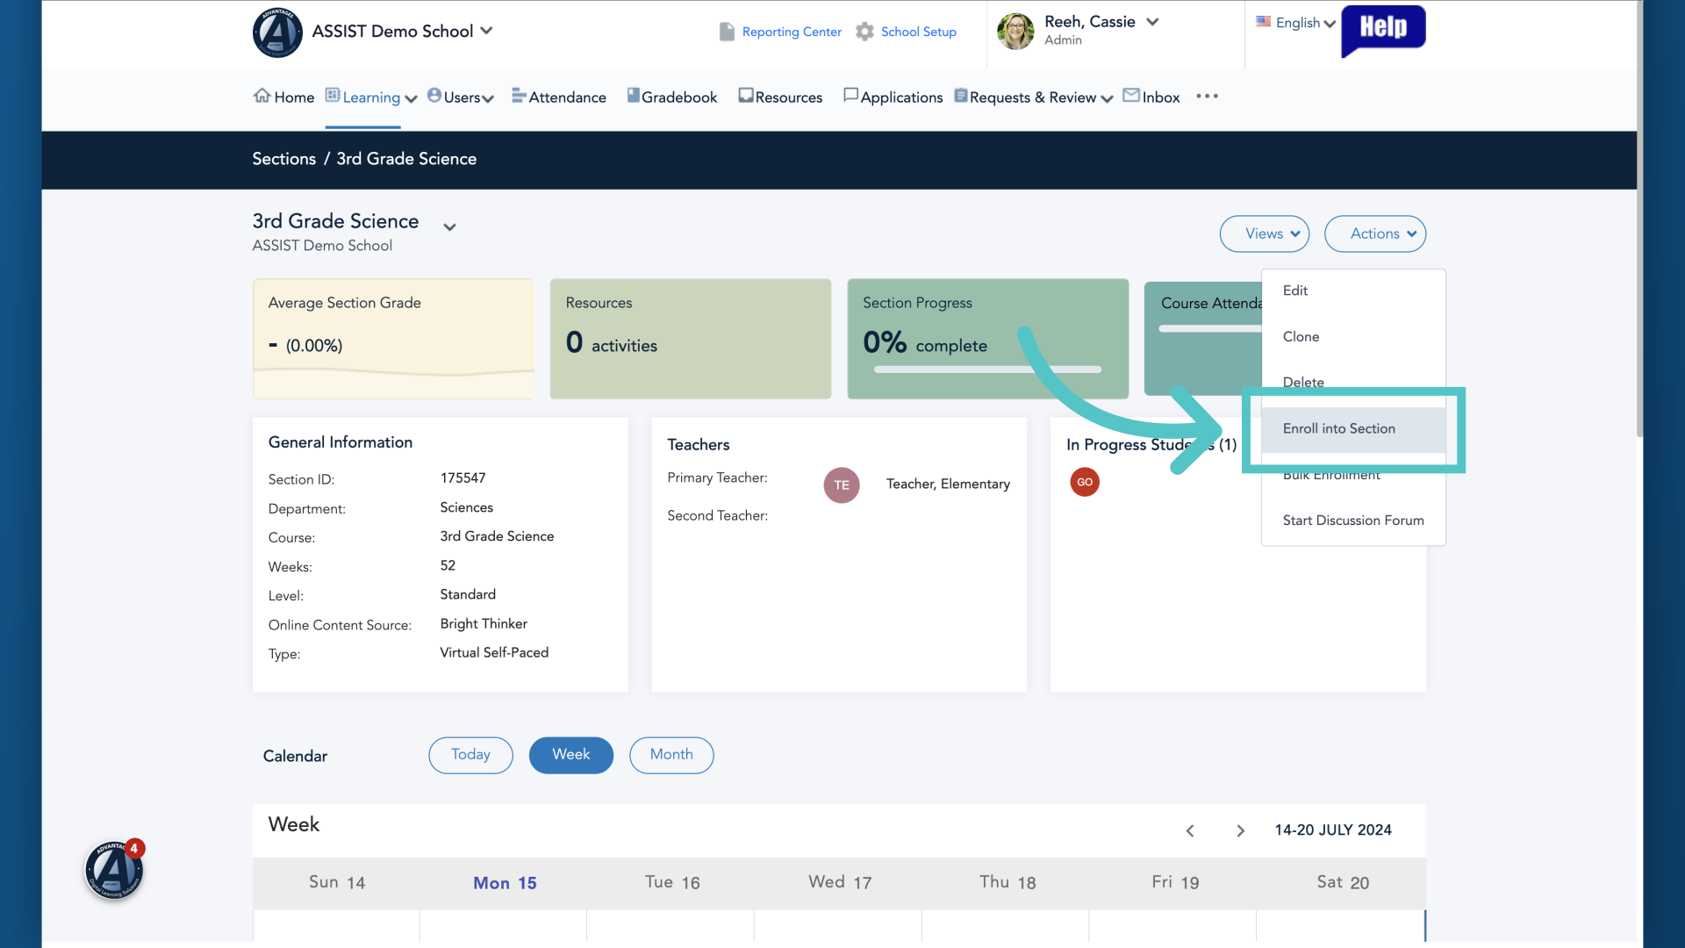This screenshot has width=1685, height=948.
Task: Expand the 3rd Grade Science section chevron
Action: click(x=449, y=227)
